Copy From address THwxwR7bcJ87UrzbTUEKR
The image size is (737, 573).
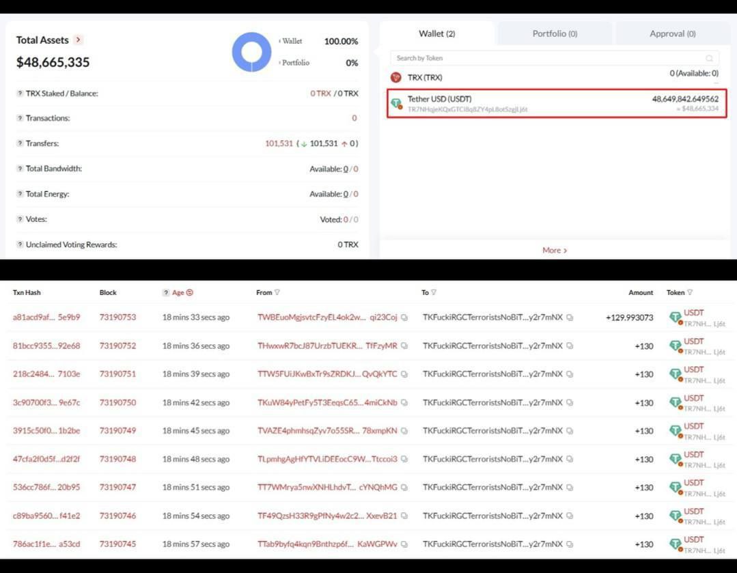(x=404, y=346)
